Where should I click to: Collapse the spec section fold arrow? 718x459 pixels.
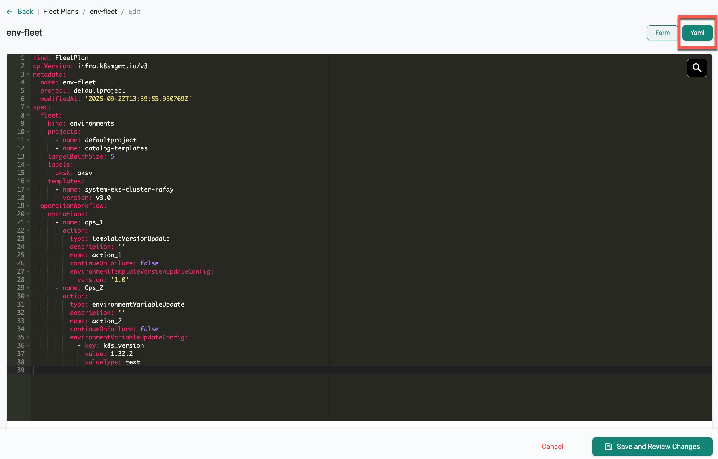tap(28, 107)
